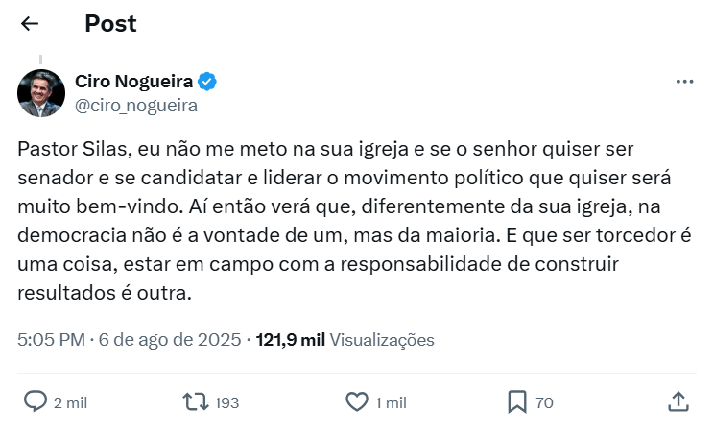Click the Post page heading
The width and height of the screenshot is (714, 436).
click(110, 24)
